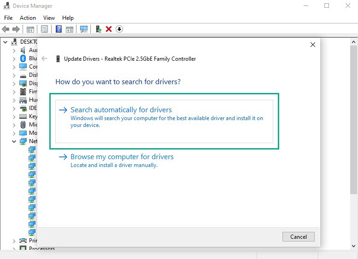Click the DESKTOP computer root icon

point(14,42)
